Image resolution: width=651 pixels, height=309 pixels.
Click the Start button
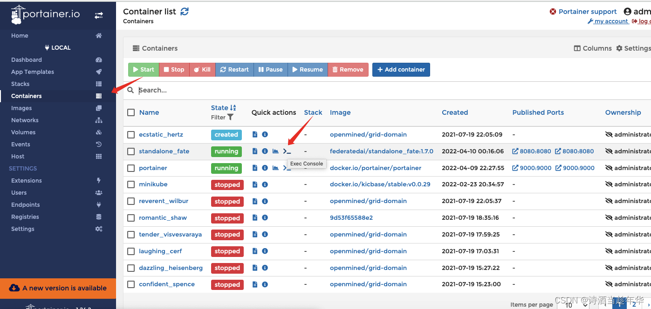[x=144, y=70]
